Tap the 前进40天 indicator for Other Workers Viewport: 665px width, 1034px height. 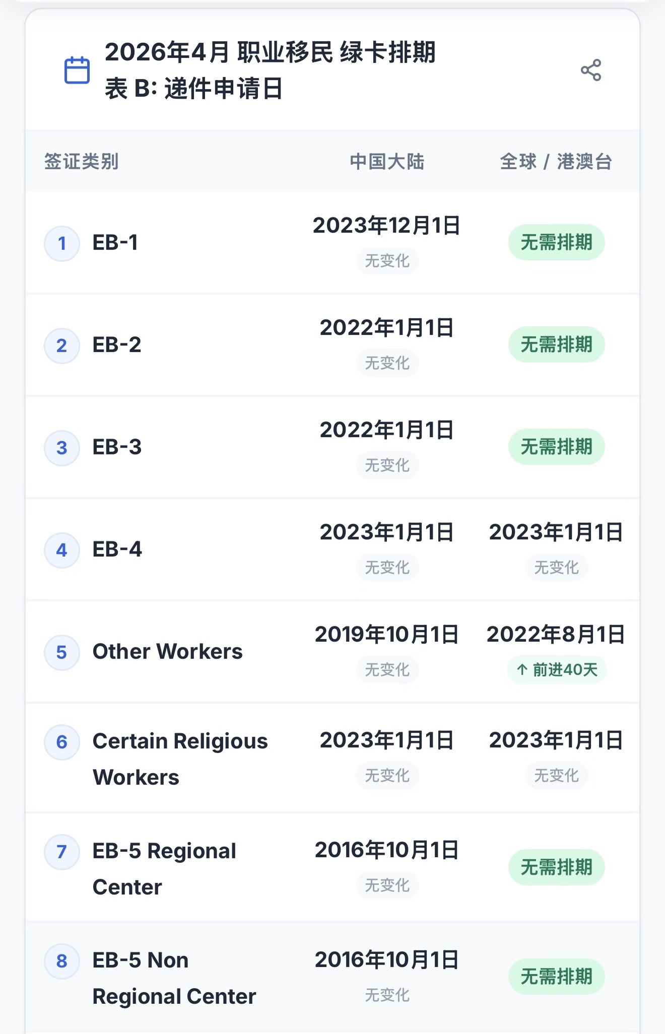[x=557, y=670]
